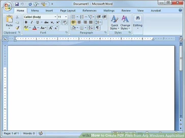The height and width of the screenshot is (138, 185).
Task: Switch to the Review tab
Action: (126, 11)
